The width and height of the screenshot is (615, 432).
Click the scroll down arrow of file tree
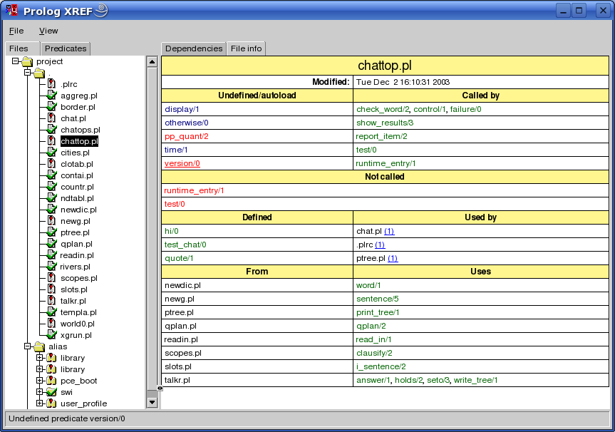coord(151,402)
